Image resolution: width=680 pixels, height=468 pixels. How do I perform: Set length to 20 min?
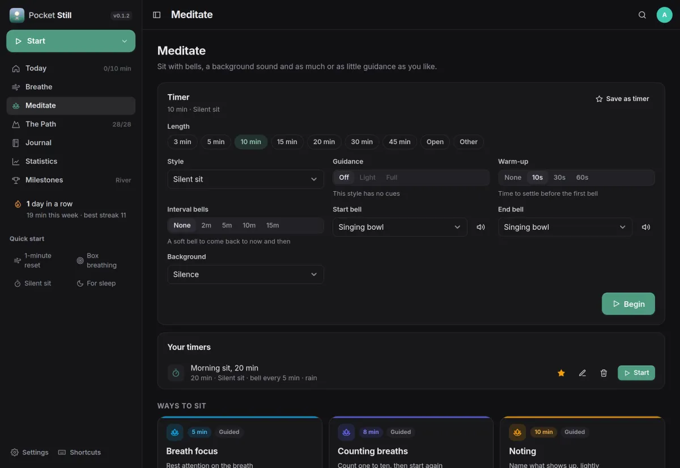324,142
